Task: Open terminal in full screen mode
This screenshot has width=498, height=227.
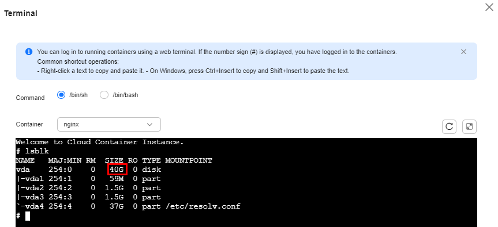Action: [469, 127]
